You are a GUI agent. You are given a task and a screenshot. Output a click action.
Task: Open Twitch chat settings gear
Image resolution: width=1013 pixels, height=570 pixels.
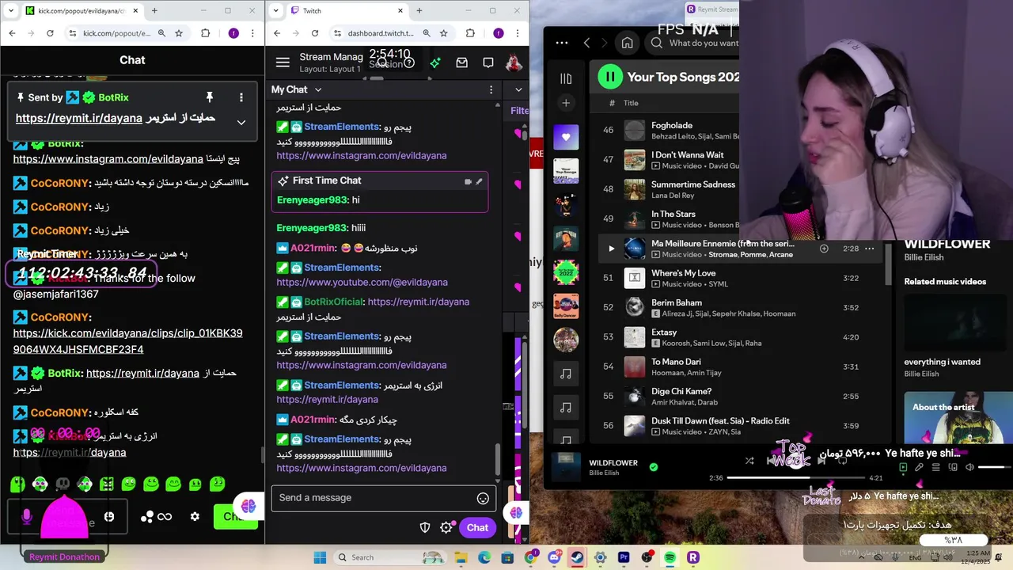[x=446, y=527]
